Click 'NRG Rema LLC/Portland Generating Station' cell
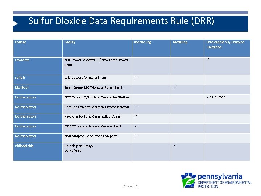This screenshot has width=261, height=196. [x=97, y=99]
